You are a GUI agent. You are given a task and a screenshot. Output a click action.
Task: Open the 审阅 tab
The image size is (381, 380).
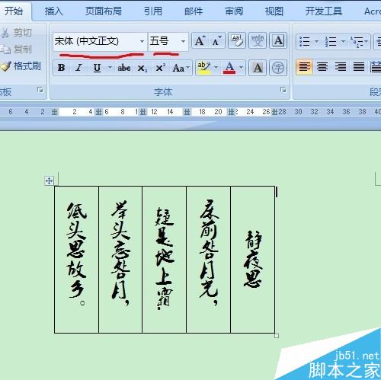234,11
